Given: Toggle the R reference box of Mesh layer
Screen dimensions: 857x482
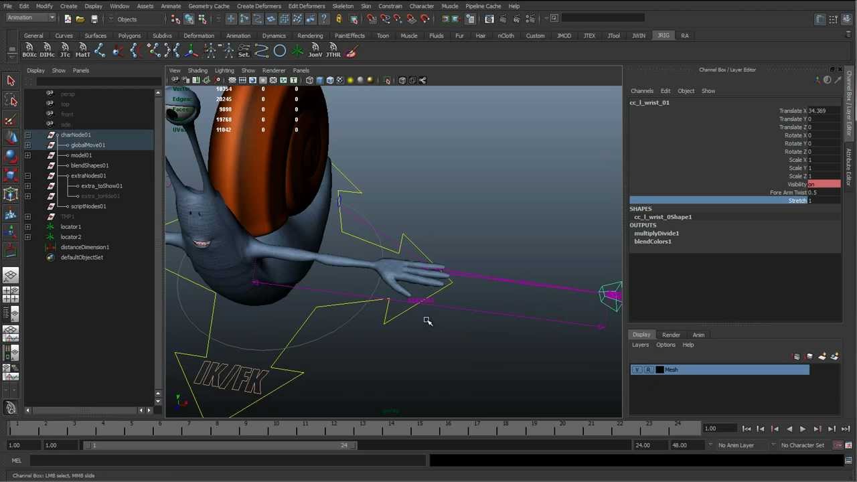Looking at the screenshot, I should click(648, 370).
